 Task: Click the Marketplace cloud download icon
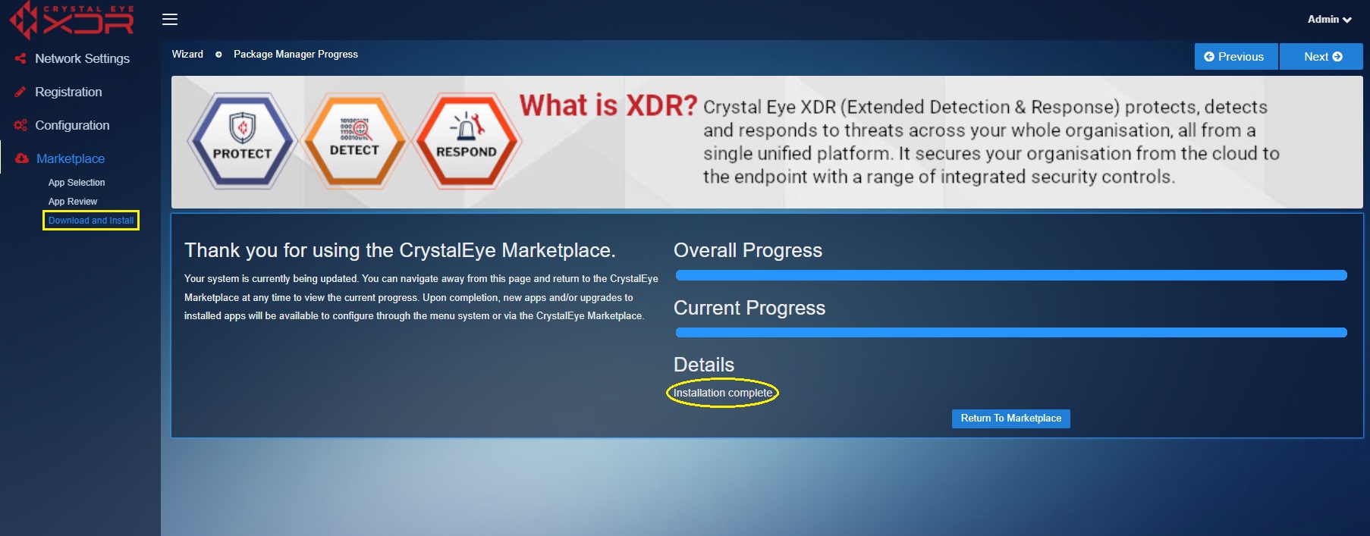pos(22,158)
